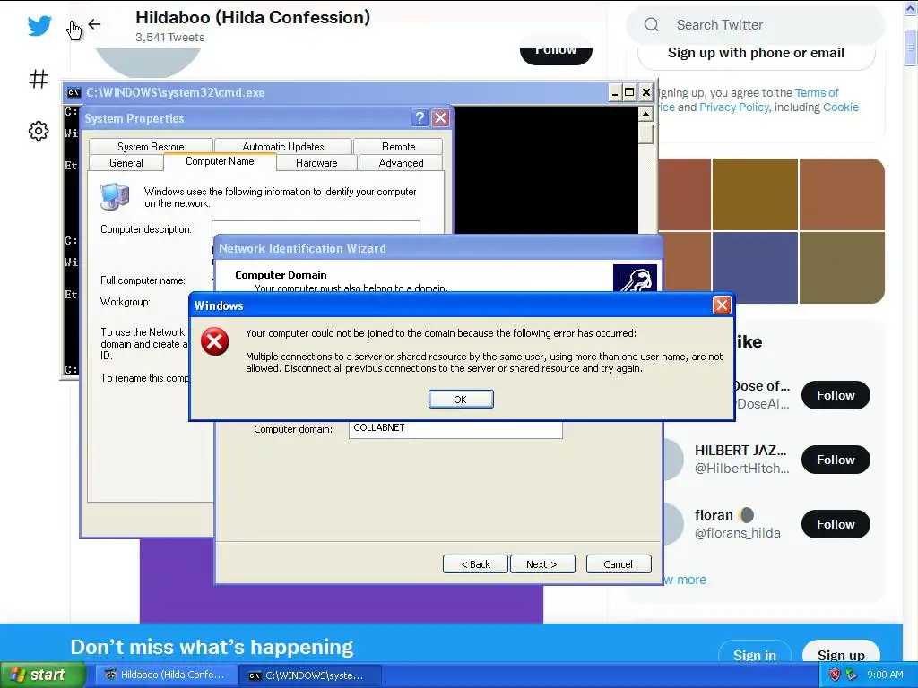Open Automatic Updates tab

pyautogui.click(x=282, y=146)
